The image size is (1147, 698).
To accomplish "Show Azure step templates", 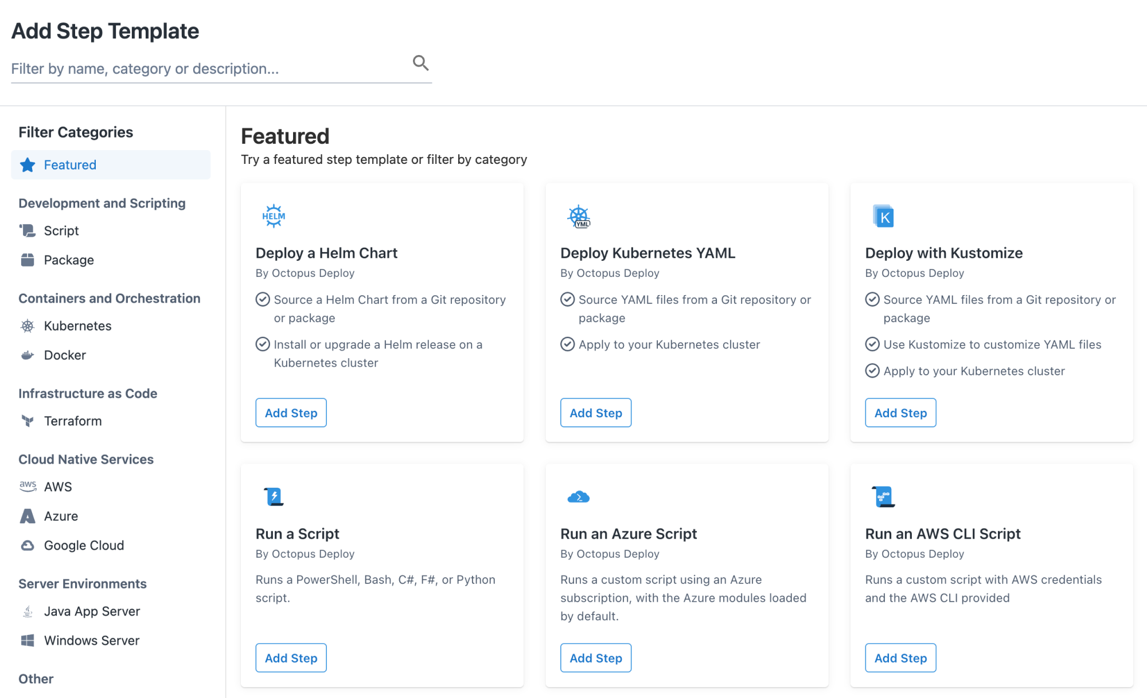I will pos(111,516).
